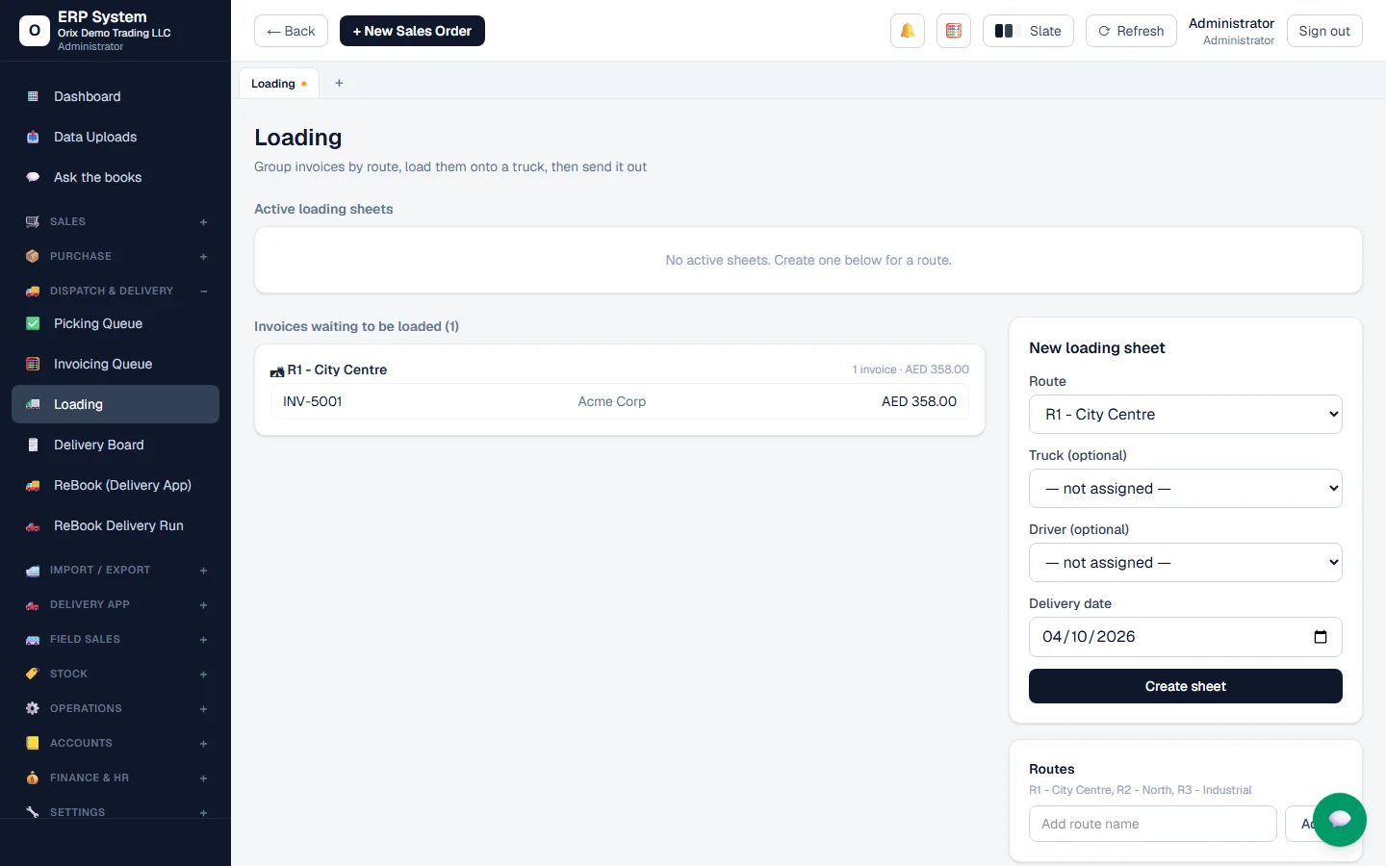Toggle the Slate theme switch
This screenshot has height=866, width=1386.
pos(1028,31)
